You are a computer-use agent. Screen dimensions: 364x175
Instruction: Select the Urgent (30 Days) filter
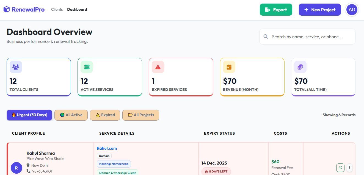(x=29, y=115)
